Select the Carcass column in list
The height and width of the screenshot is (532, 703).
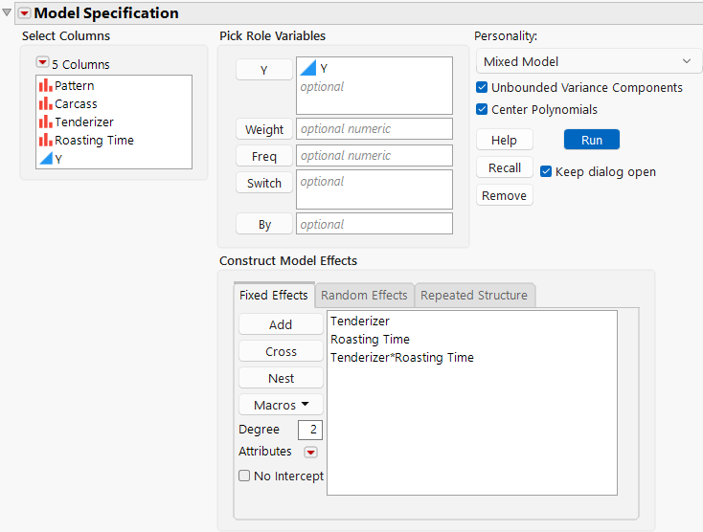coord(75,103)
